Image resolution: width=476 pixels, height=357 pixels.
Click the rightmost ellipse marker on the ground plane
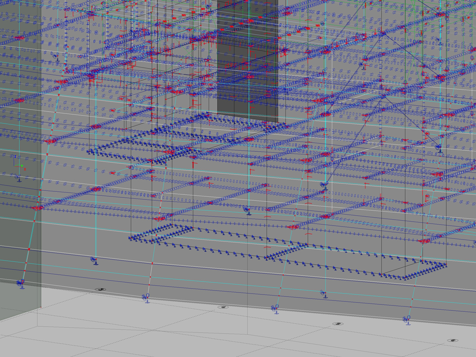tap(452, 341)
